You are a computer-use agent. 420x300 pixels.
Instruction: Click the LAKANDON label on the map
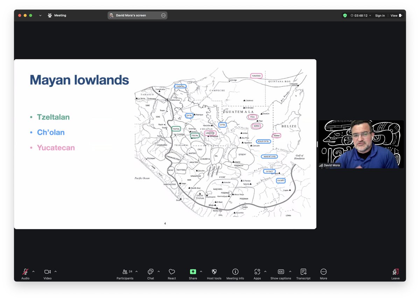pyautogui.click(x=210, y=133)
